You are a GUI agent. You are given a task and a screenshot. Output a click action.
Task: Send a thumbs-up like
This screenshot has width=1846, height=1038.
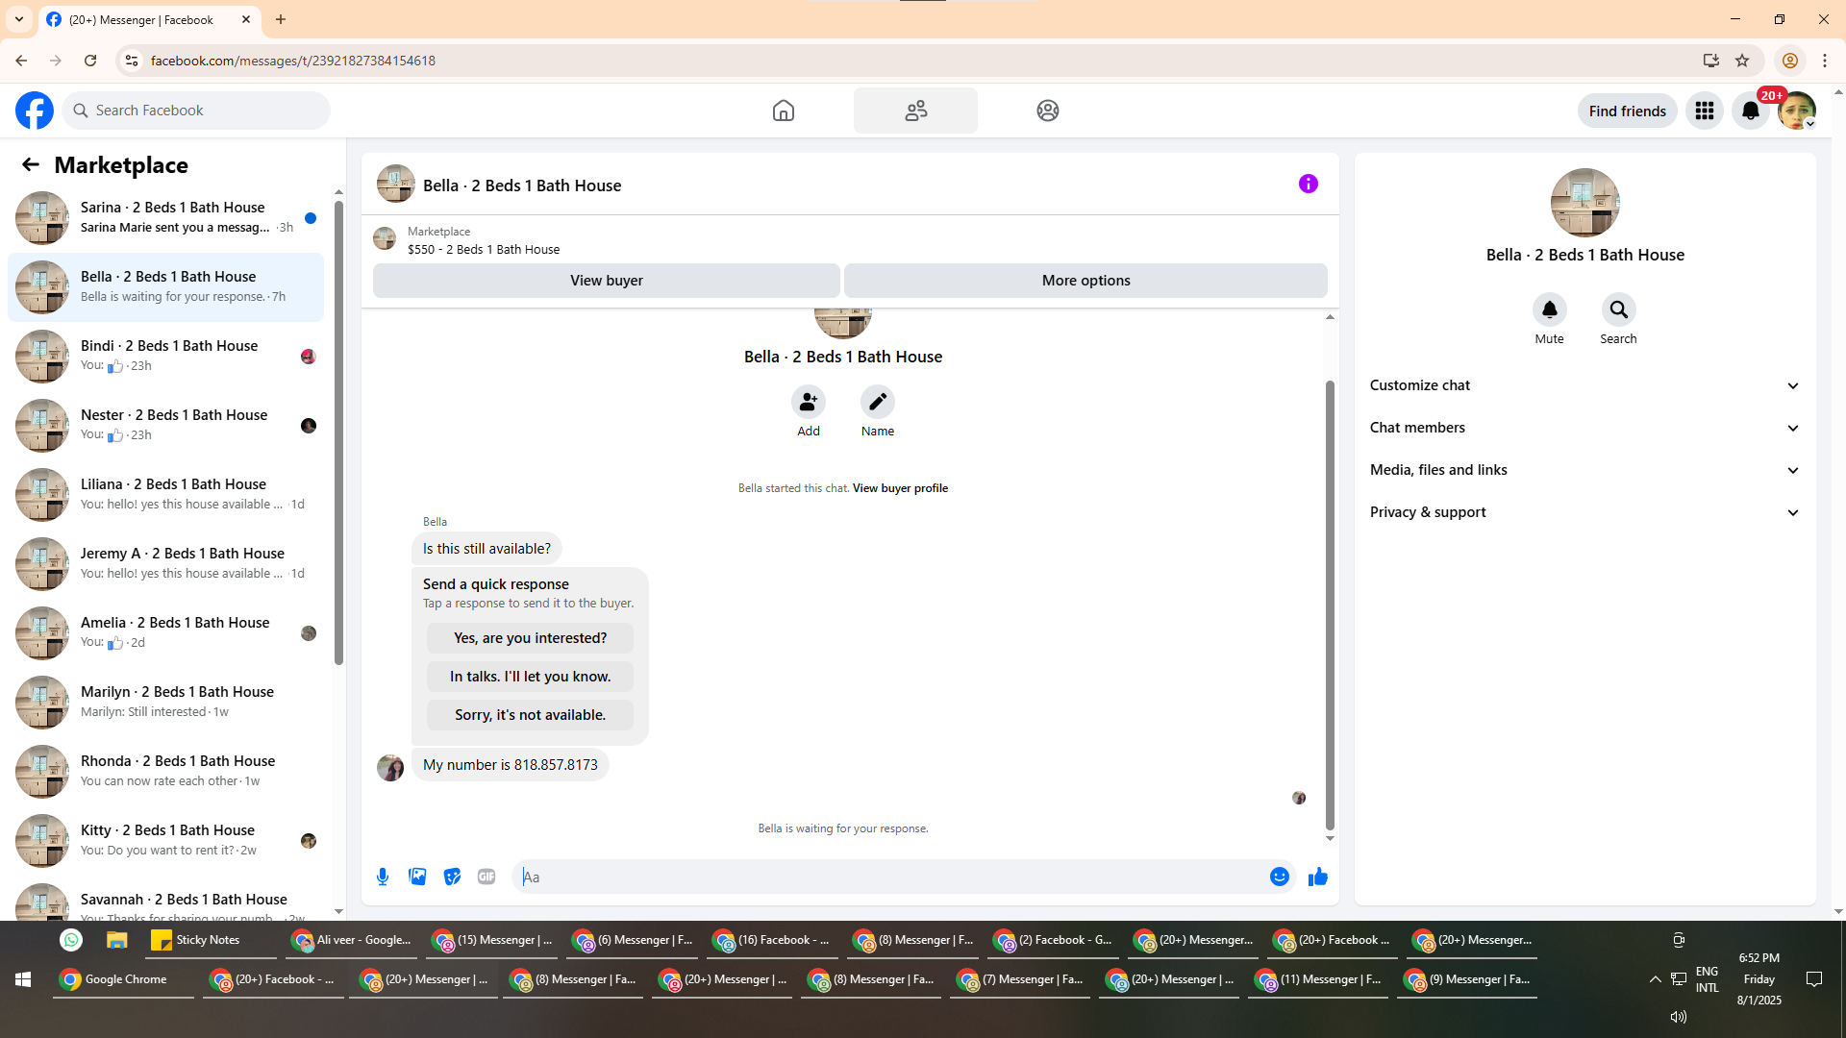coord(1317,877)
